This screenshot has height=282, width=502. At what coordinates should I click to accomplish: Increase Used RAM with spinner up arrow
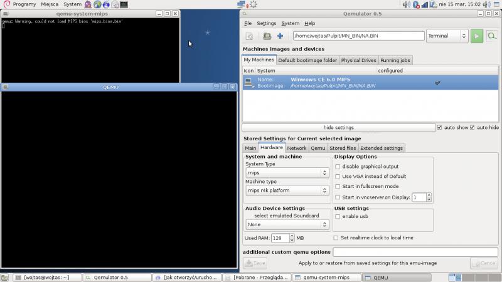pos(292,236)
